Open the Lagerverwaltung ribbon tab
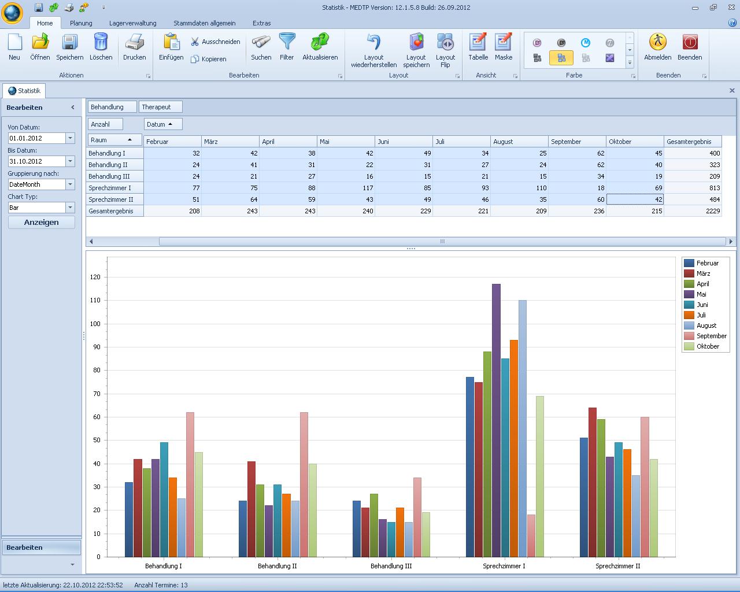The width and height of the screenshot is (740, 592). 132,23
